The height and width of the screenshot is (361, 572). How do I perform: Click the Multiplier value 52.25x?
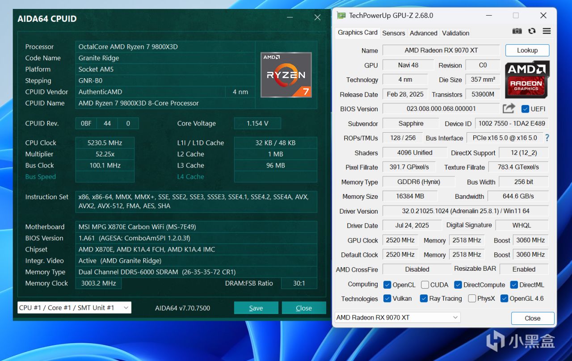(x=105, y=154)
